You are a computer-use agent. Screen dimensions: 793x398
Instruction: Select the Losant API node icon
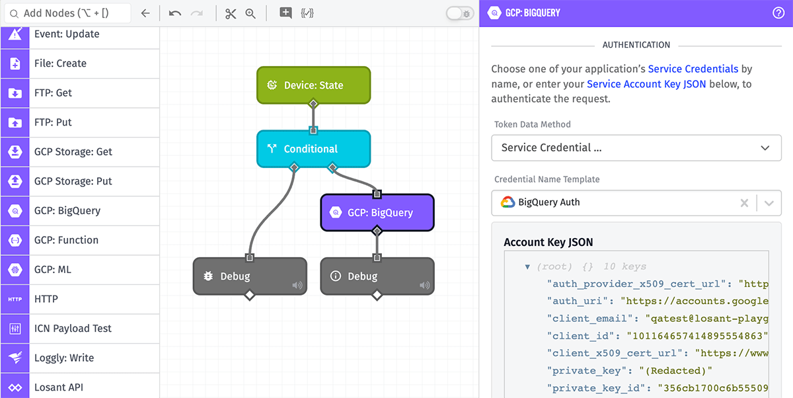coord(15,387)
